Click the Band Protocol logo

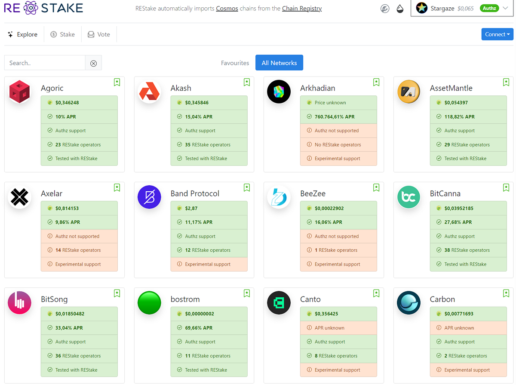click(149, 197)
